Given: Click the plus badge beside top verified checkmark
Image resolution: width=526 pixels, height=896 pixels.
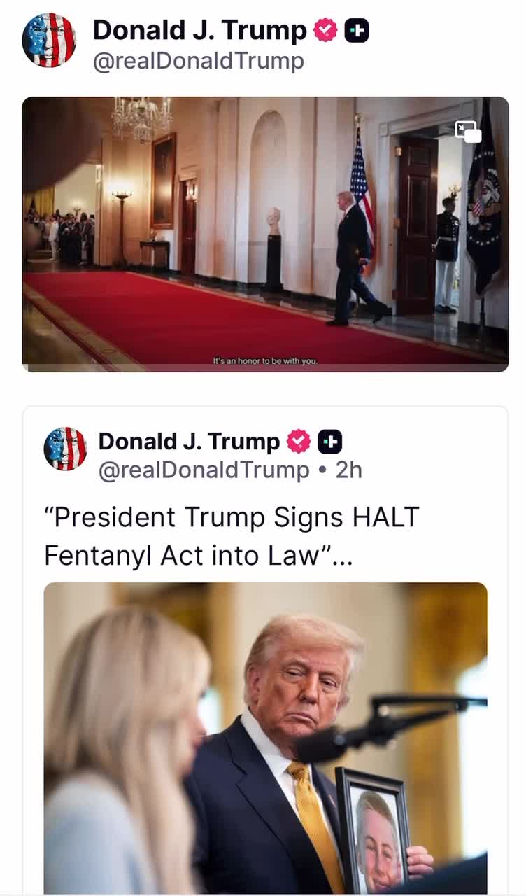Looking at the screenshot, I should [x=357, y=30].
